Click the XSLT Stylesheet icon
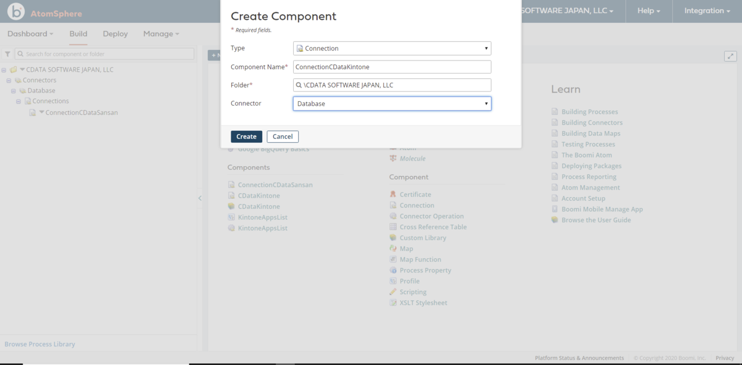This screenshot has height=365, width=742. 393,303
